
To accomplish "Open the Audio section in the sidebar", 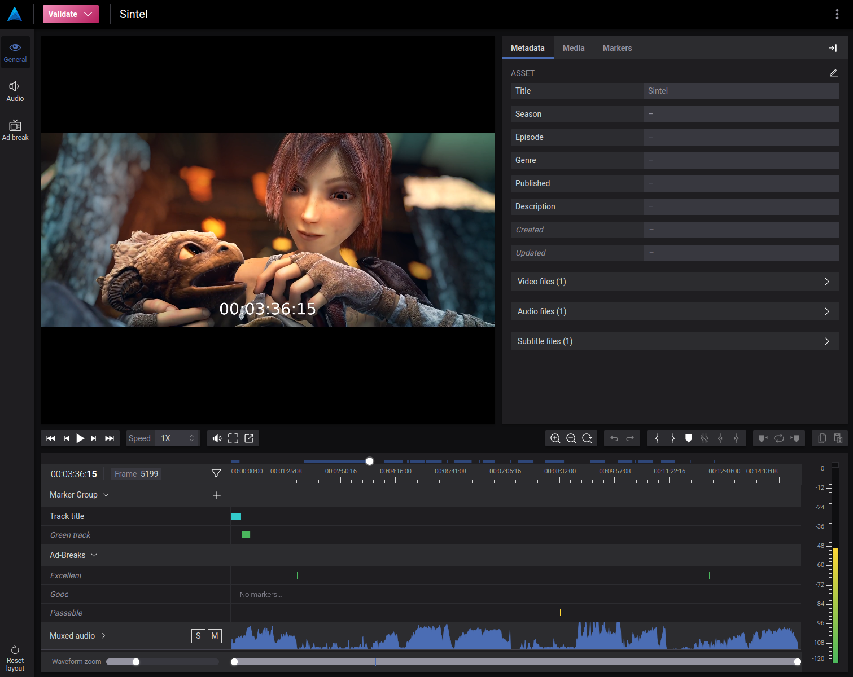I will tap(15, 91).
